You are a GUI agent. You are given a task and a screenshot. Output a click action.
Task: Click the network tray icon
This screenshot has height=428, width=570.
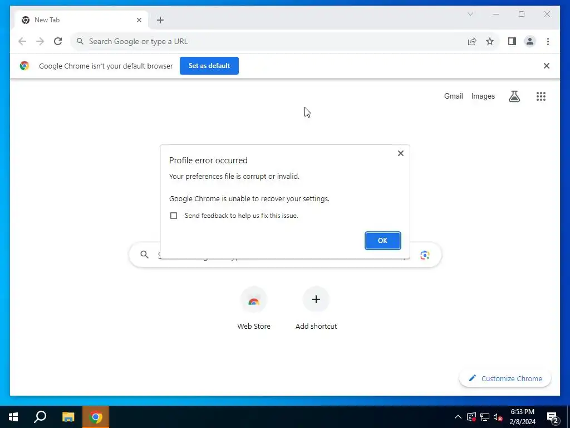click(485, 417)
